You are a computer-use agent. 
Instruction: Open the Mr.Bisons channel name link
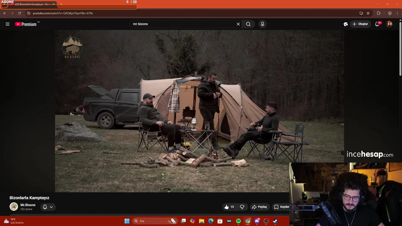[x=28, y=205]
